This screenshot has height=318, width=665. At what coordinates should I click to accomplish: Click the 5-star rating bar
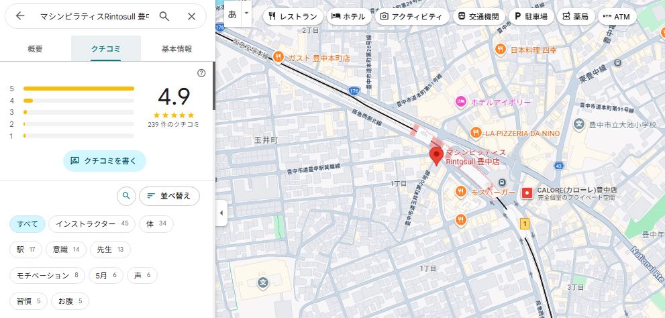tap(79, 88)
